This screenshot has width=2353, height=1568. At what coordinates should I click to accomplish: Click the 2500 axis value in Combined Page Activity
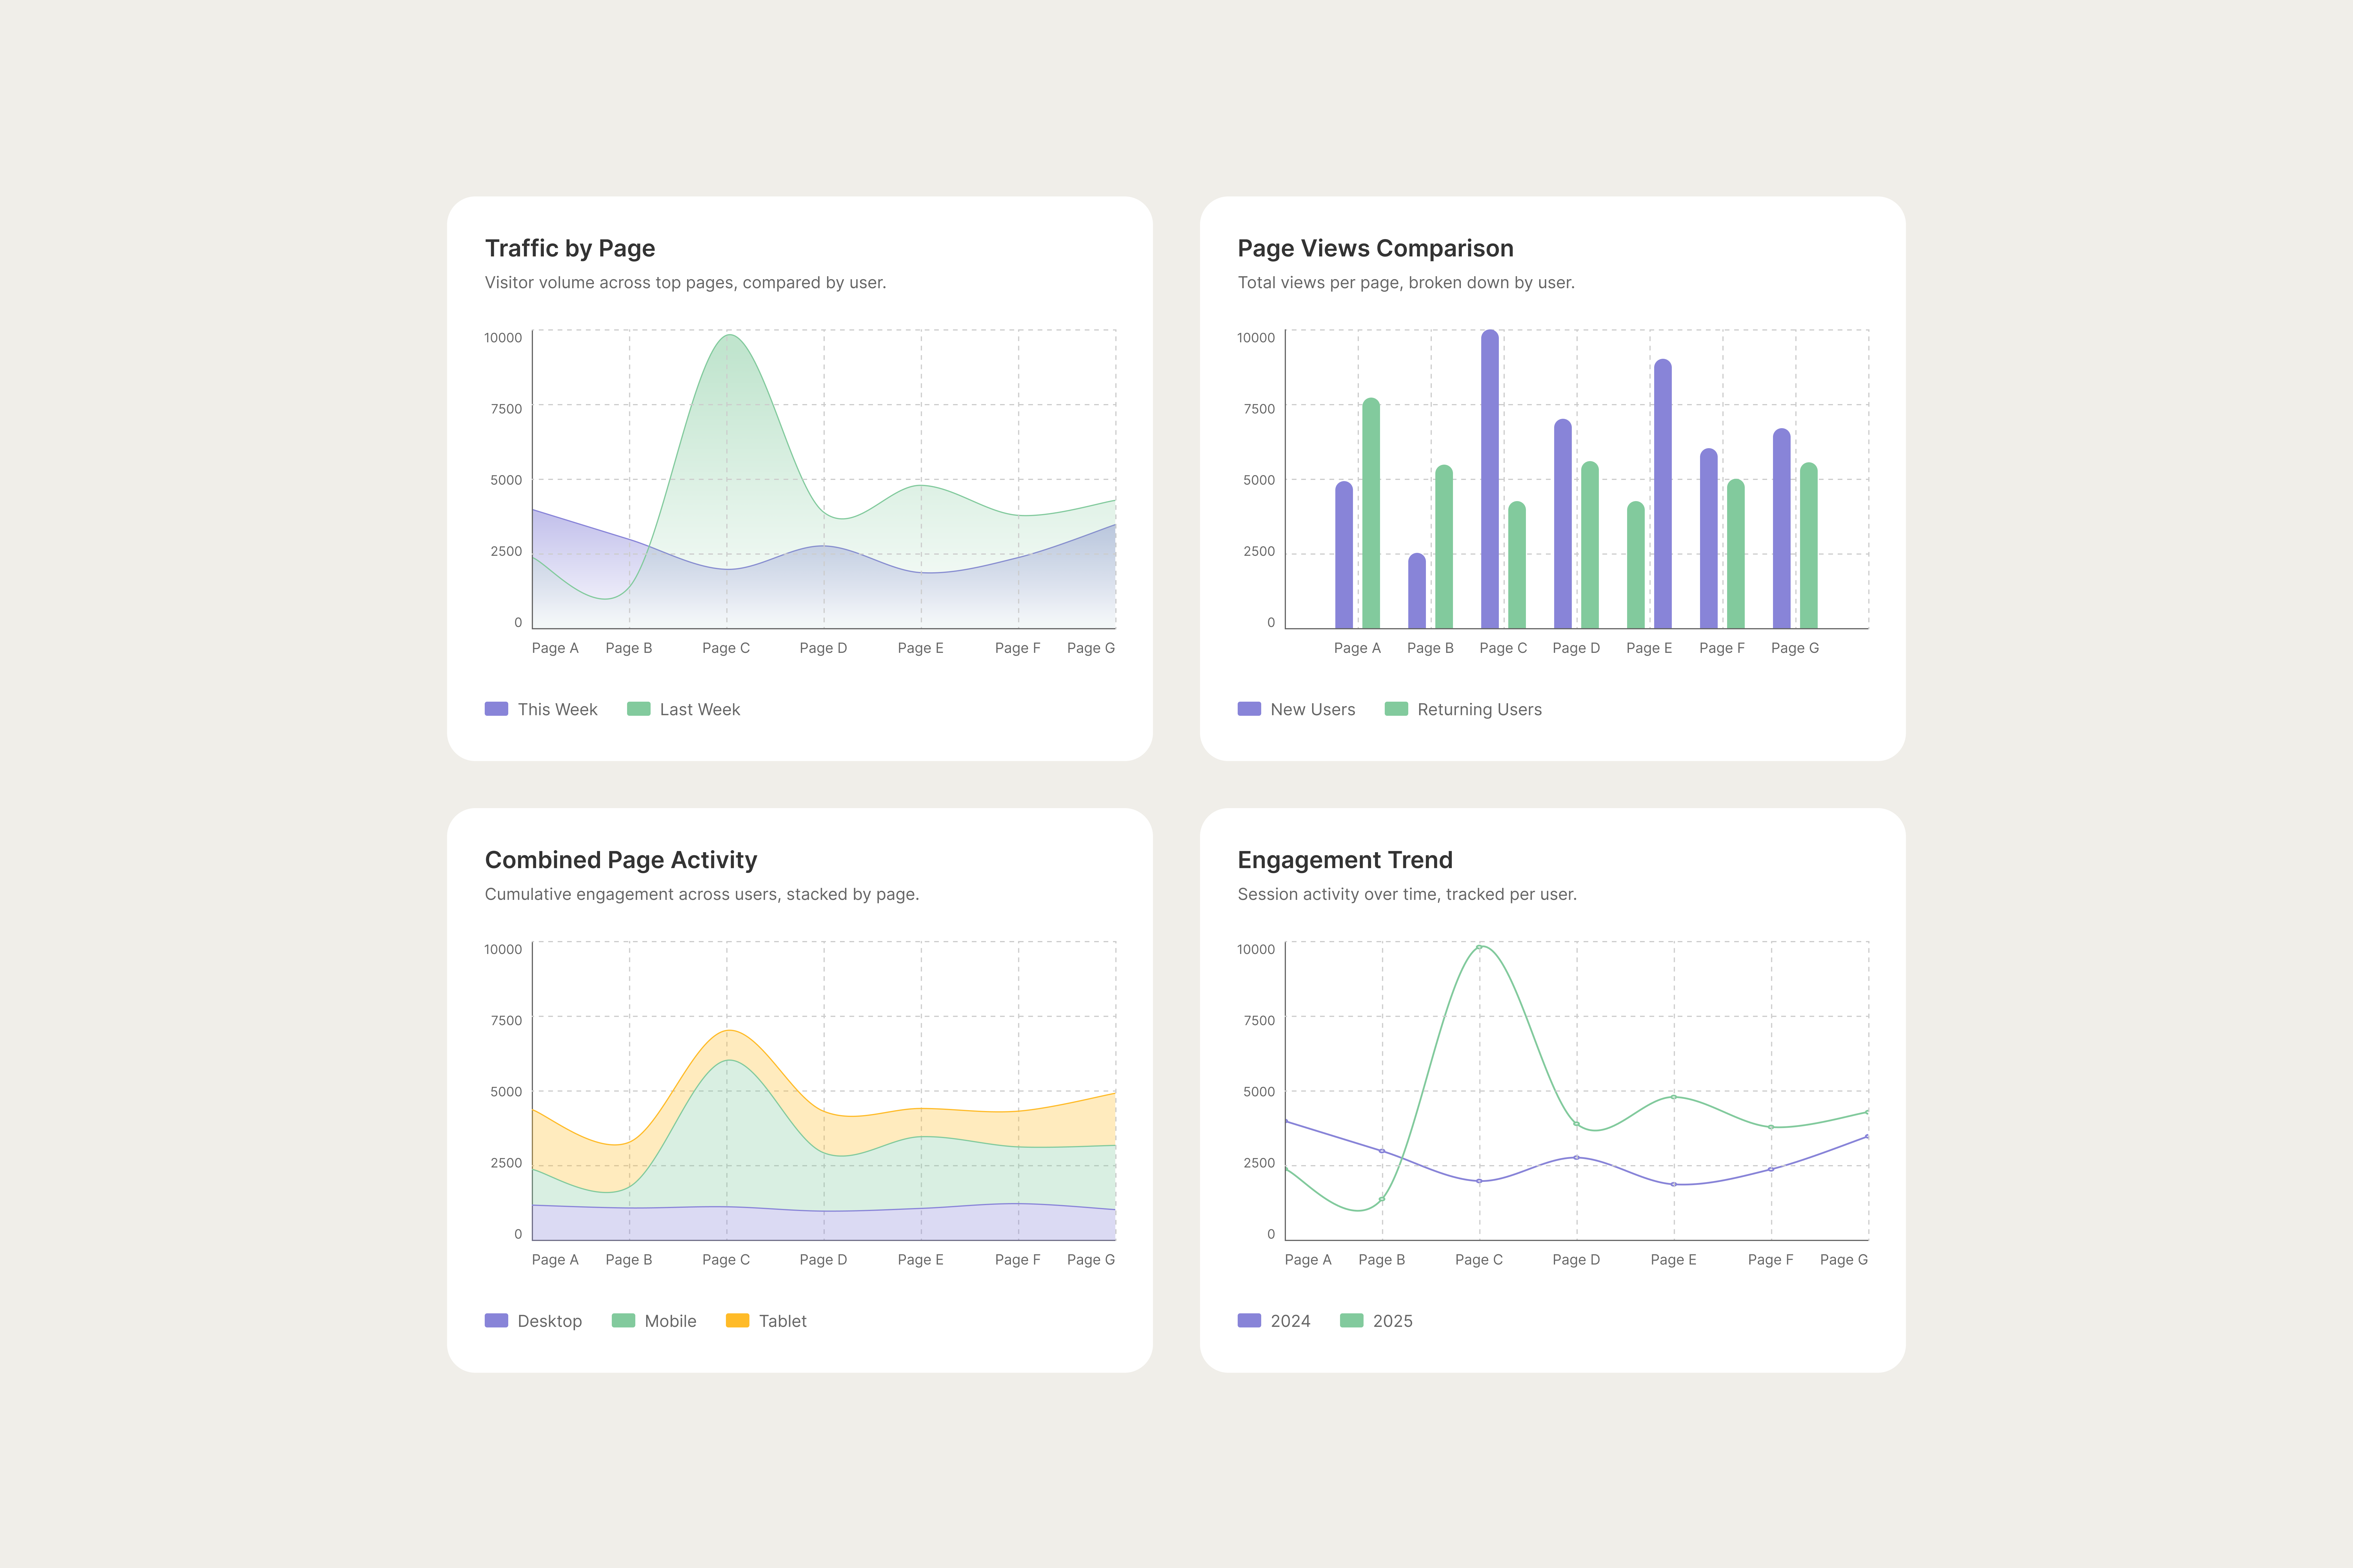[x=506, y=1163]
